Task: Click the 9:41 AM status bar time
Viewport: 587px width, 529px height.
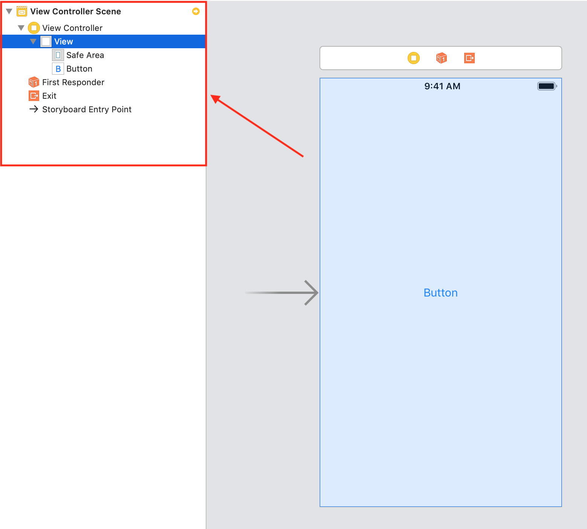Action: click(442, 86)
